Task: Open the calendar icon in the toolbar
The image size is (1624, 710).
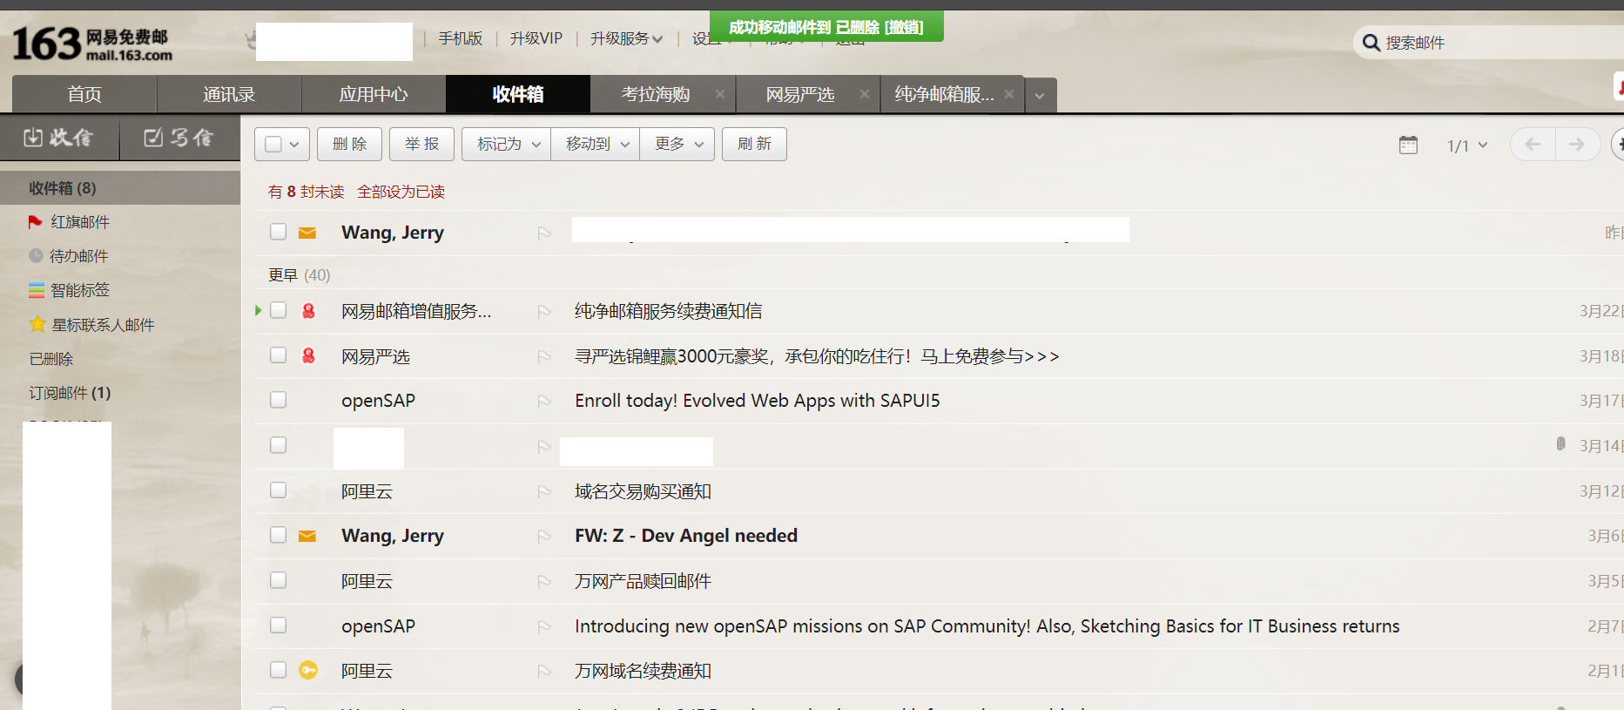Action: [x=1408, y=145]
